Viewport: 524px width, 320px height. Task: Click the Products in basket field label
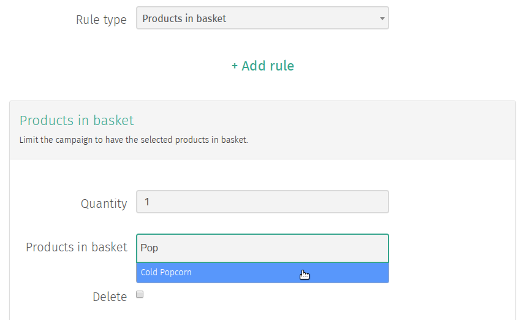77,247
